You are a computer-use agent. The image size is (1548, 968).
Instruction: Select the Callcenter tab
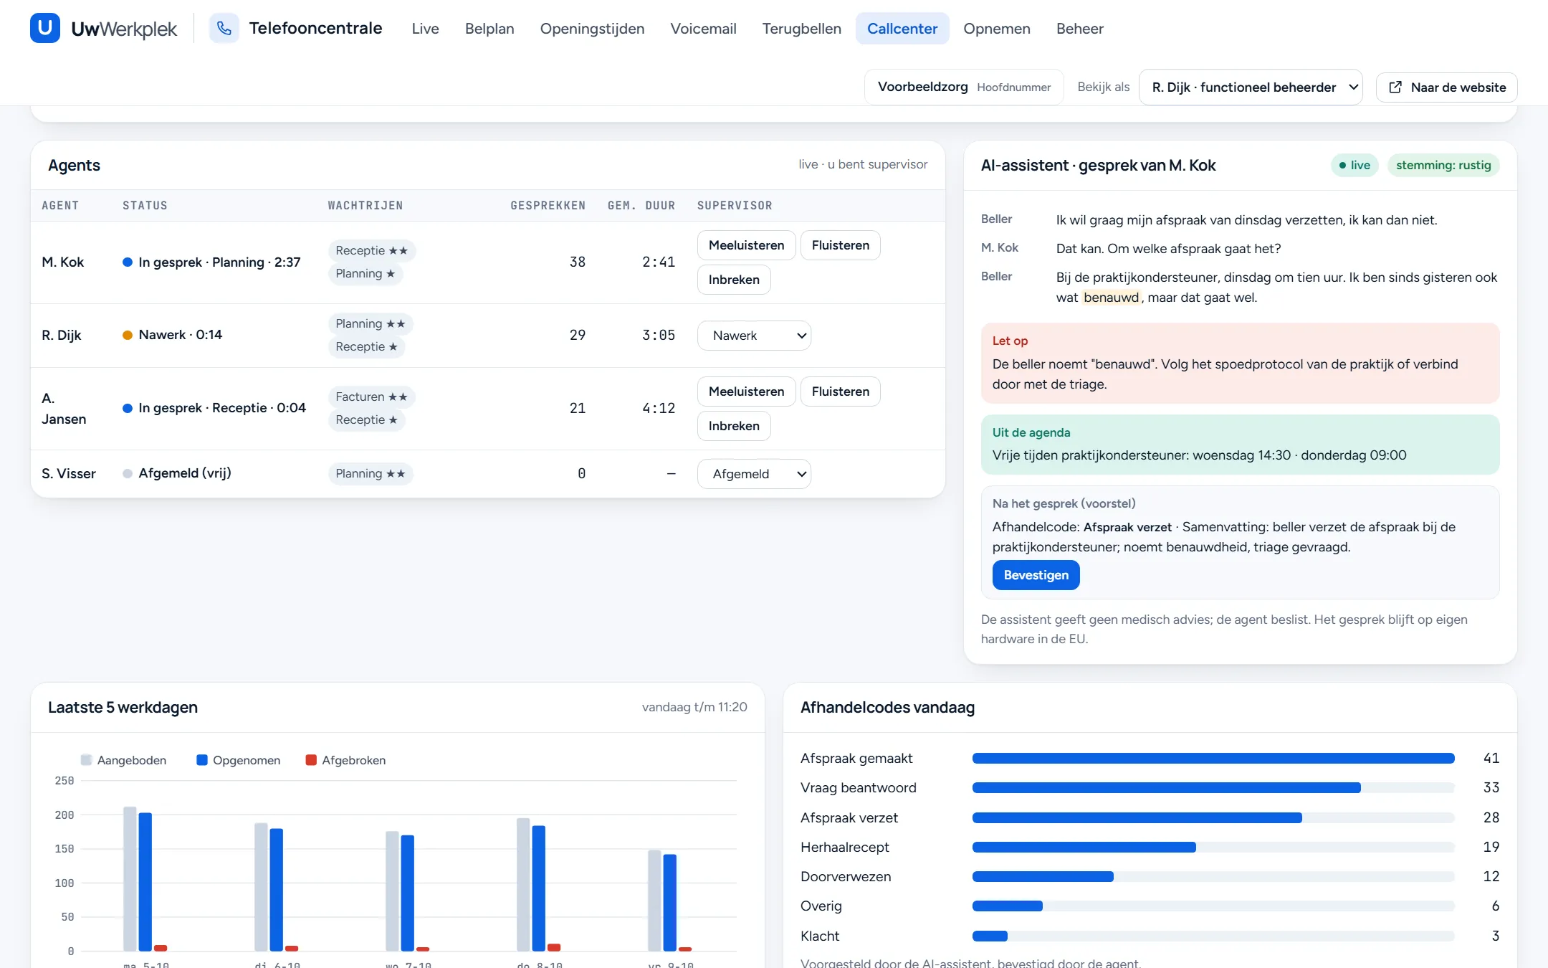pos(902,29)
